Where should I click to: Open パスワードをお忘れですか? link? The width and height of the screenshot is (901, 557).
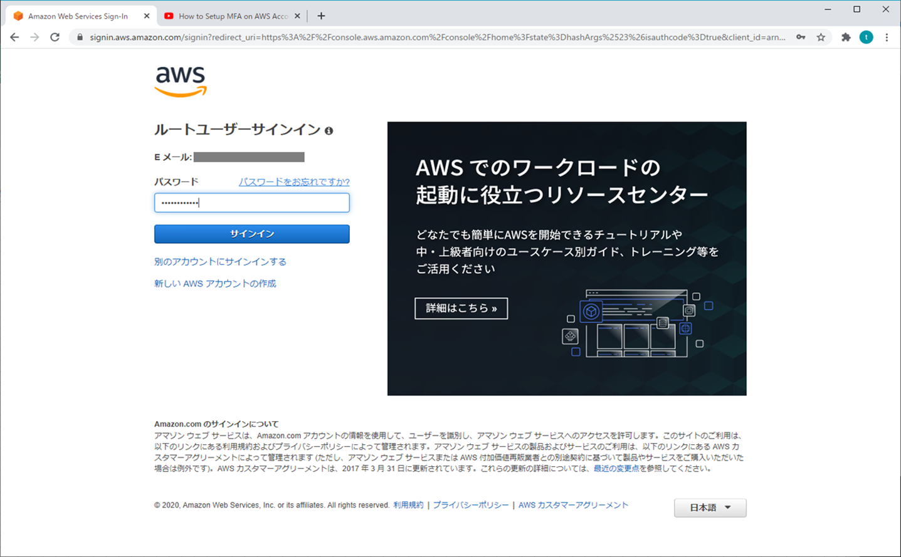(x=294, y=182)
